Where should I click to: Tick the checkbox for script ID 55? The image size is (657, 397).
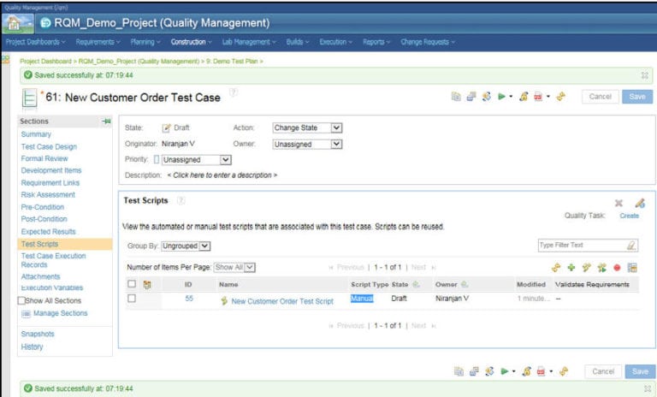tap(132, 299)
